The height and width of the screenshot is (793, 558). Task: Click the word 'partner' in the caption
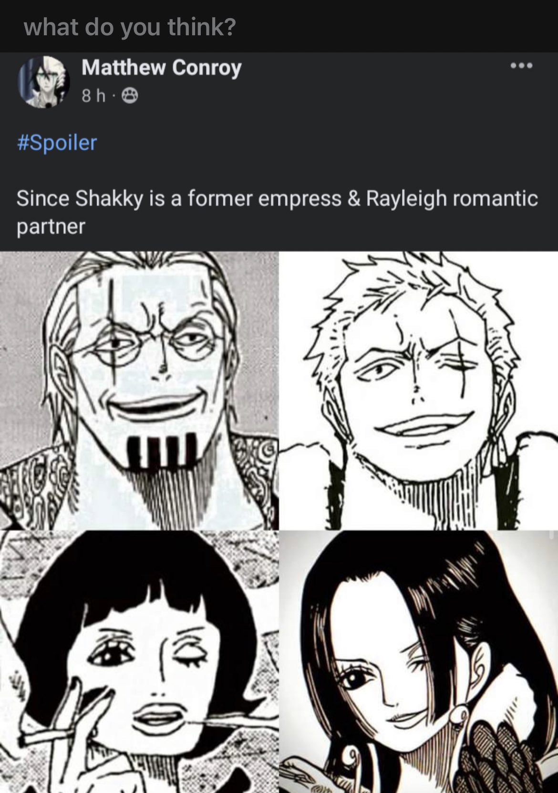coord(51,226)
